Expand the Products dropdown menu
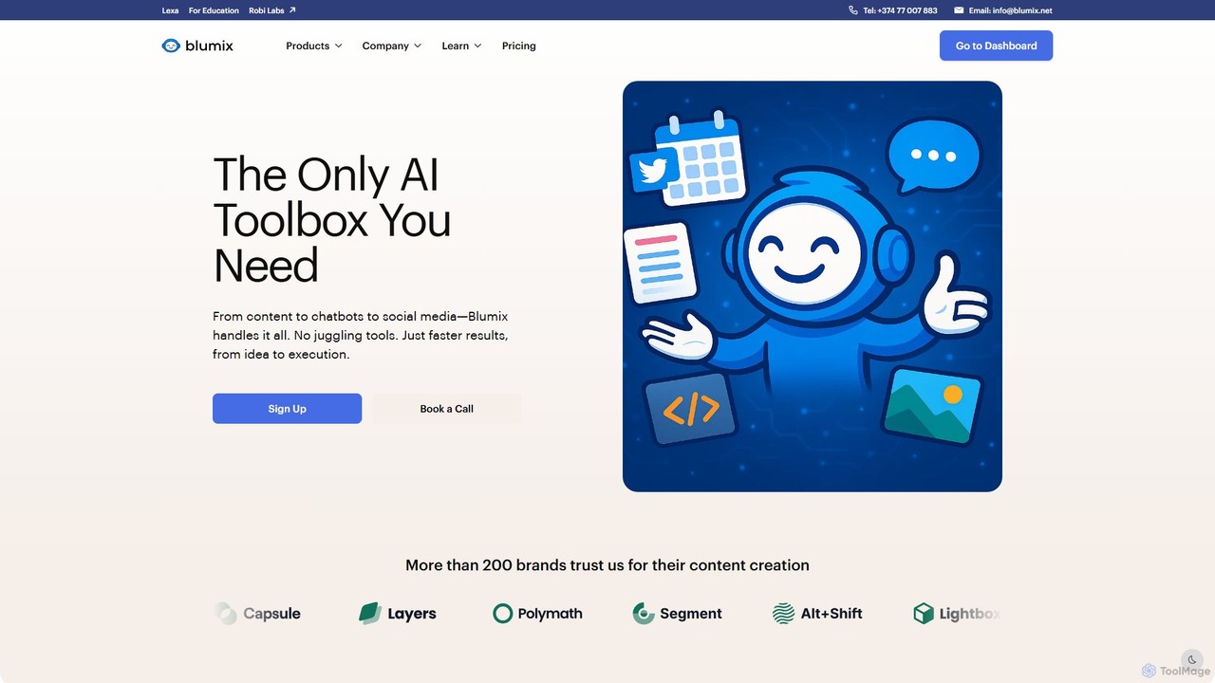 point(314,46)
